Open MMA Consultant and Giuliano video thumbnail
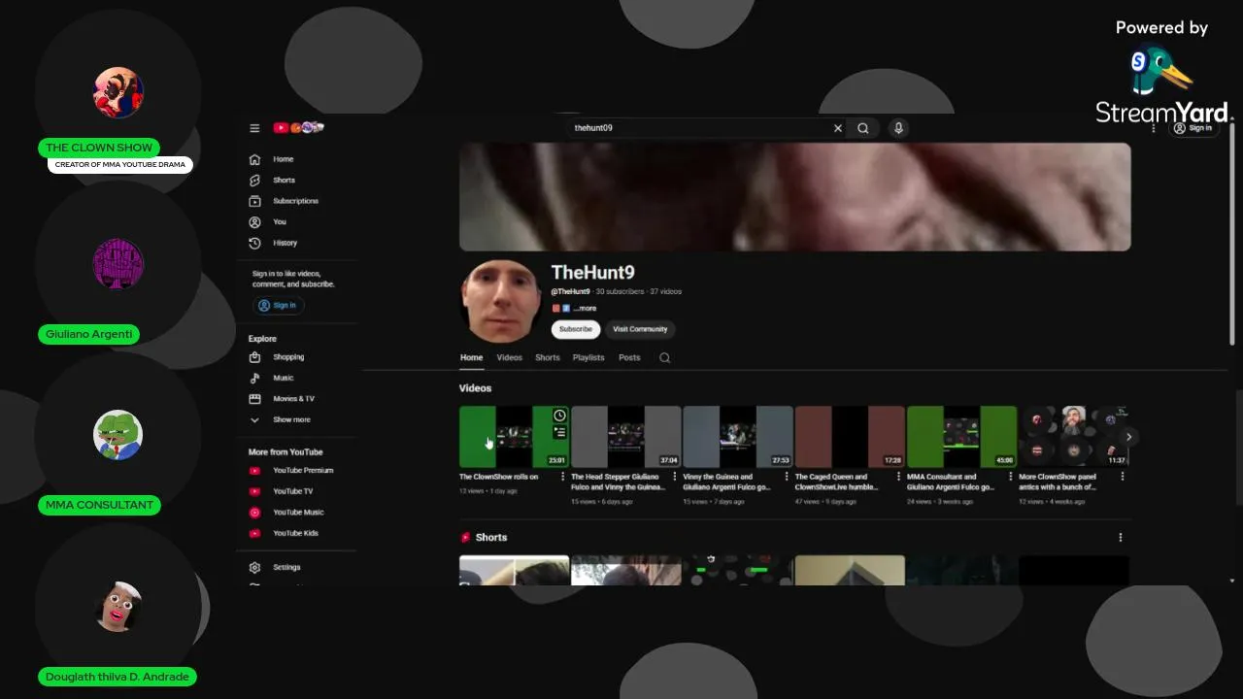 click(x=961, y=437)
